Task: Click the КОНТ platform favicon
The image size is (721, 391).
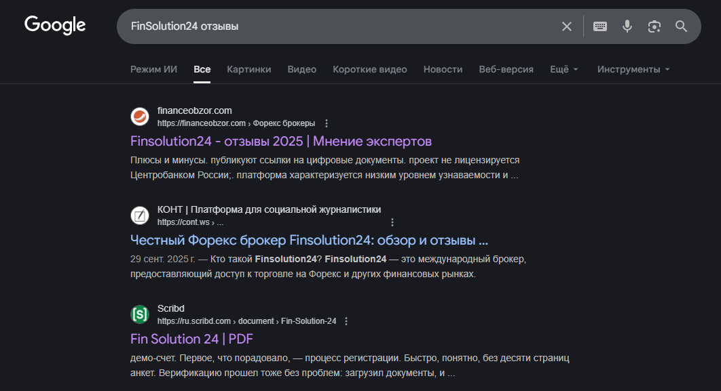Action: pyautogui.click(x=139, y=215)
